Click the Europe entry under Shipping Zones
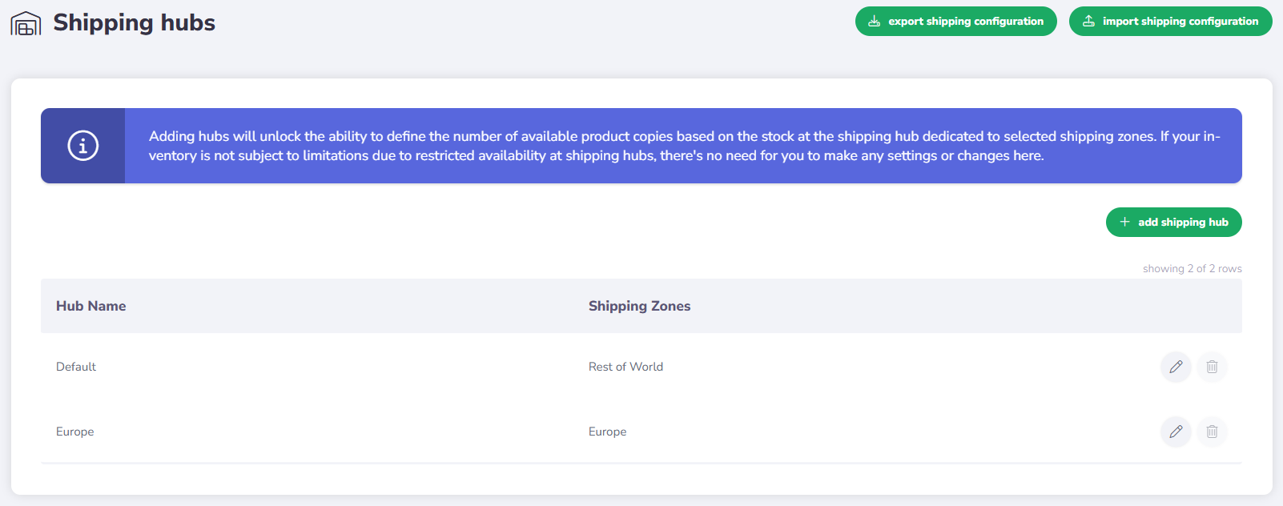This screenshot has width=1283, height=506. click(608, 432)
